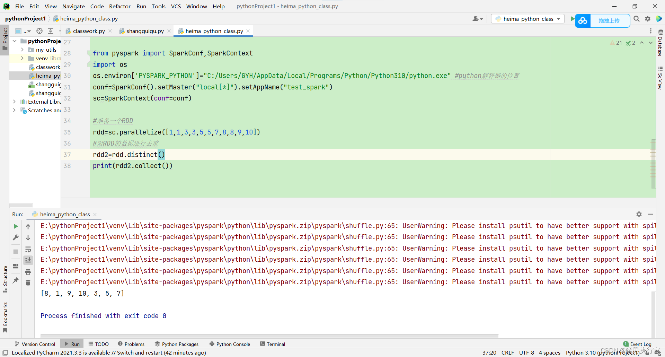Open Version Control tool window
The height and width of the screenshot is (357, 665).
pyautogui.click(x=35, y=344)
